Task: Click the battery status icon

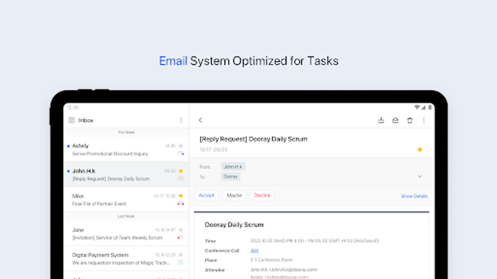Action: click(430, 107)
